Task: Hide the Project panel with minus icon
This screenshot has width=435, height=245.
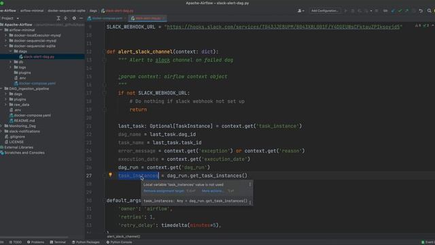Action: [81, 18]
